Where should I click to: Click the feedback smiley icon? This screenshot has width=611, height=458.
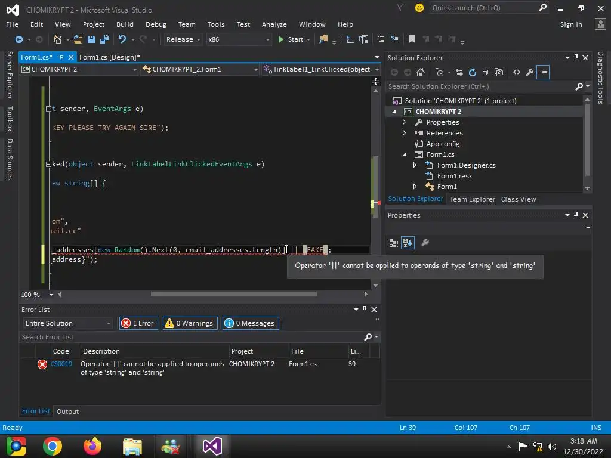419,8
